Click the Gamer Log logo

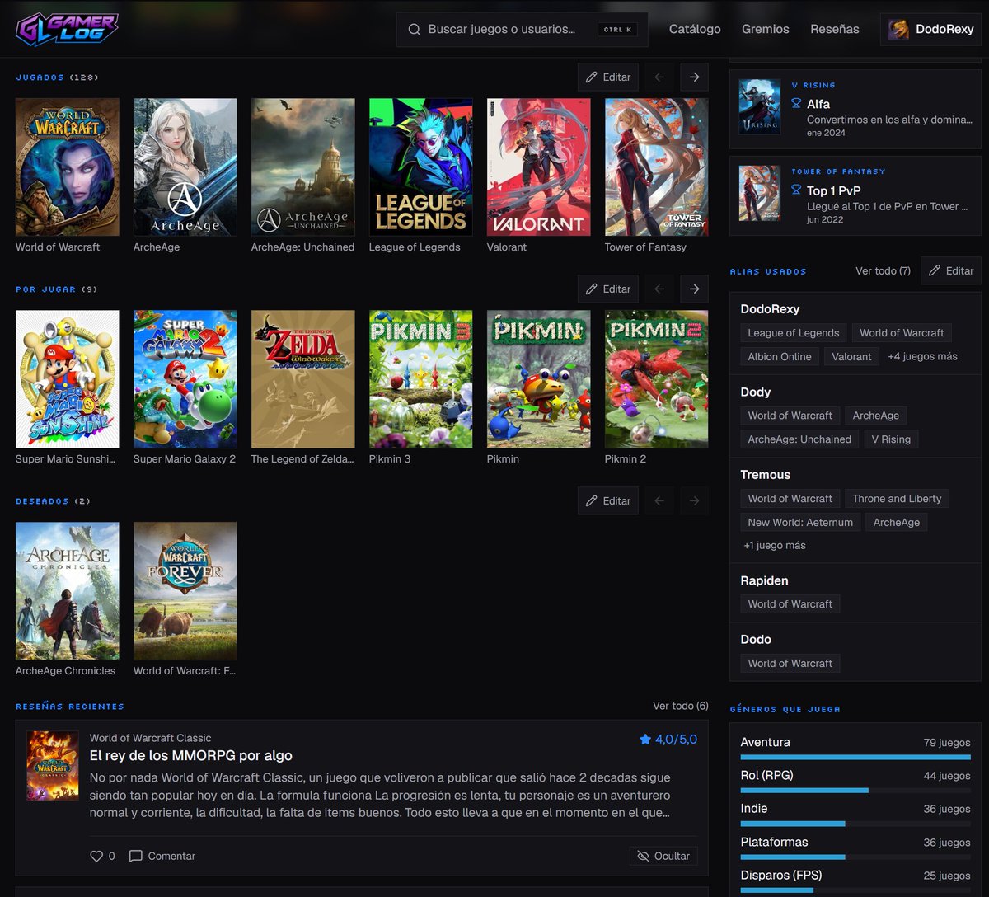click(x=67, y=29)
